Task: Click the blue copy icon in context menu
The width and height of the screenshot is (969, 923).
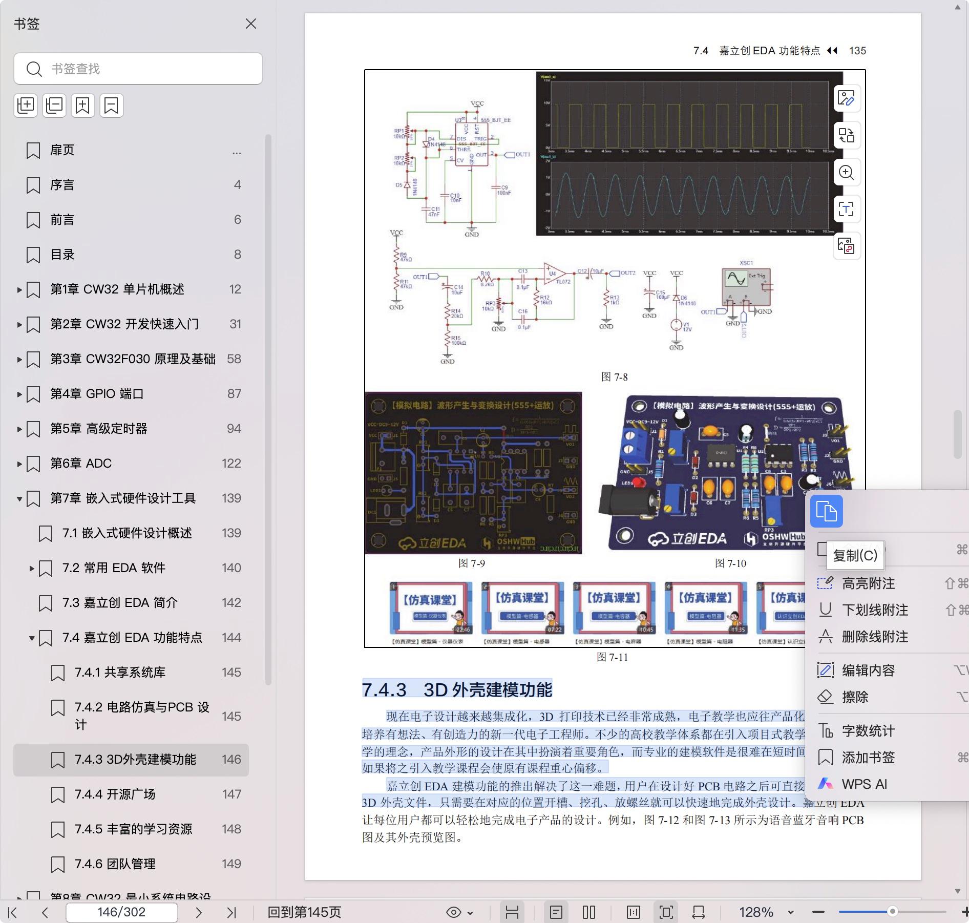Action: [x=826, y=511]
